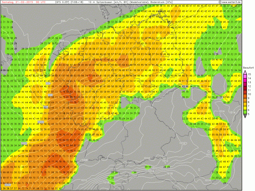Click the dotted orange swatch between 8 and 9
Screen dimensions: 255x191
245,100
